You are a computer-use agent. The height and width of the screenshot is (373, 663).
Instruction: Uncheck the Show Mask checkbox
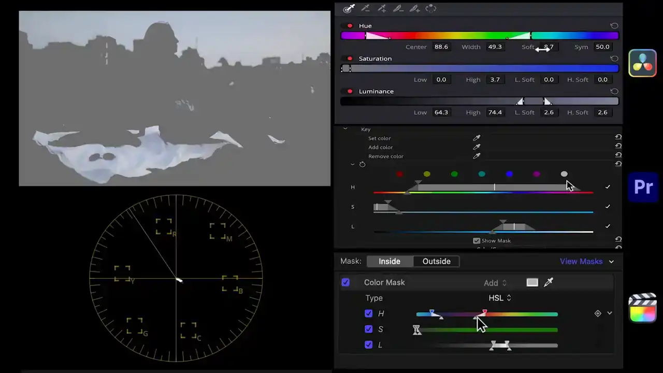(x=477, y=241)
